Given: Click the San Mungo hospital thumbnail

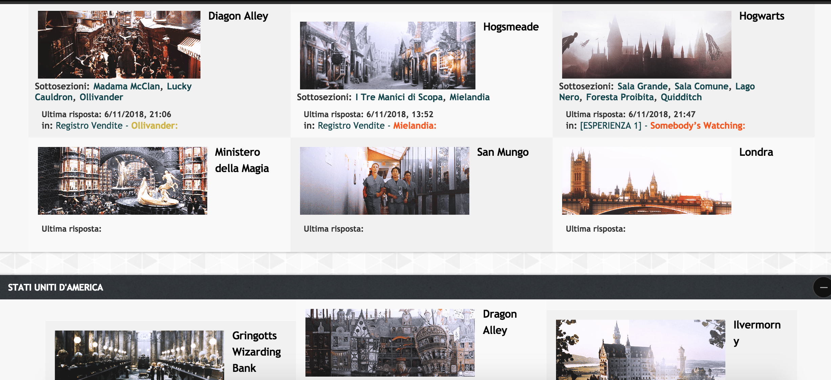Looking at the screenshot, I should click(x=385, y=181).
